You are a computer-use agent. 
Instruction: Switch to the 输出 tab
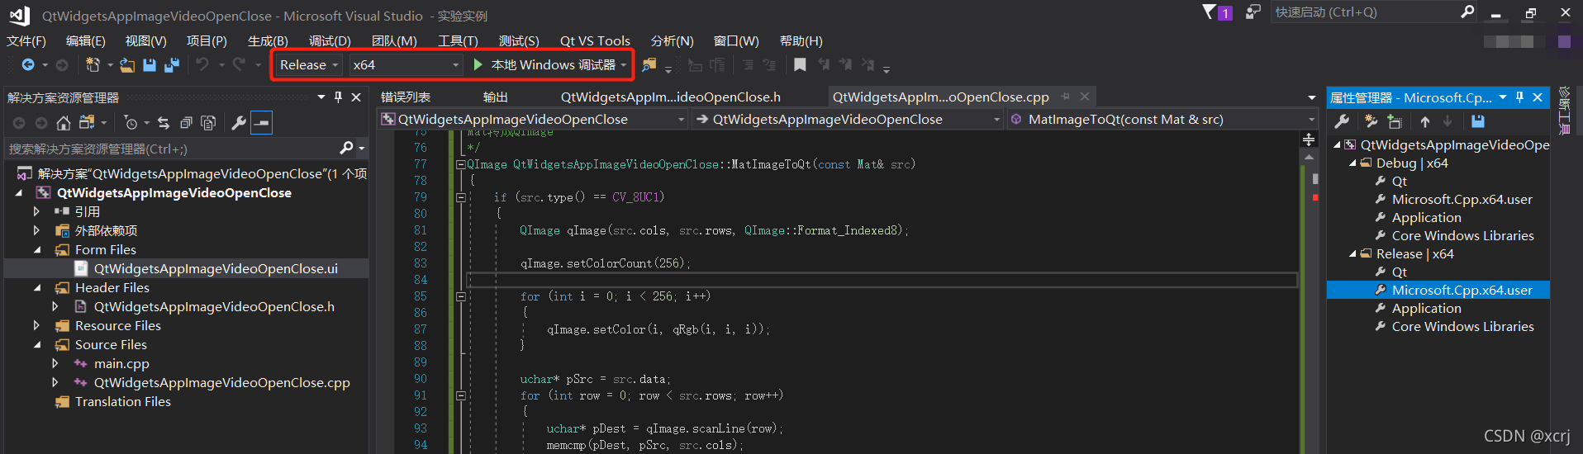[496, 97]
